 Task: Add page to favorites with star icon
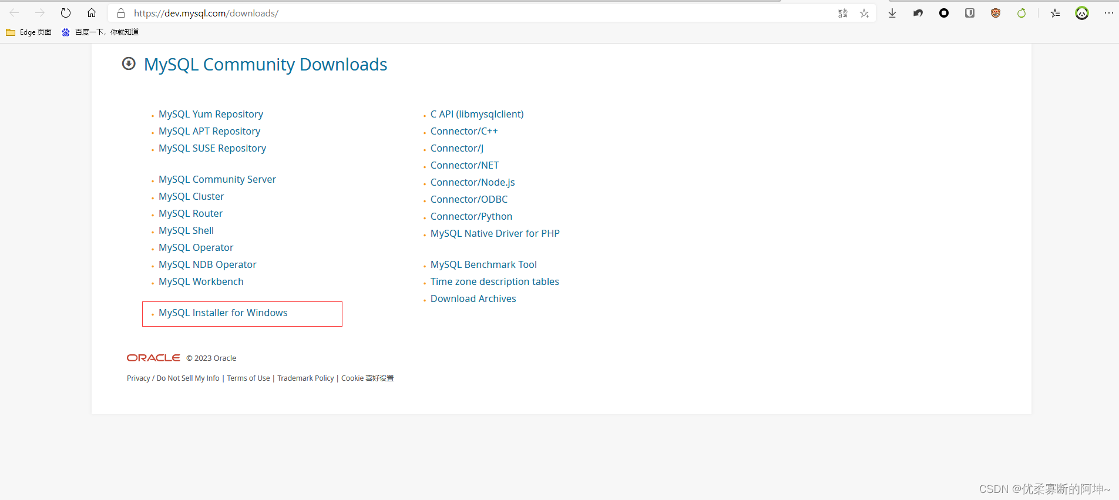[x=864, y=13]
